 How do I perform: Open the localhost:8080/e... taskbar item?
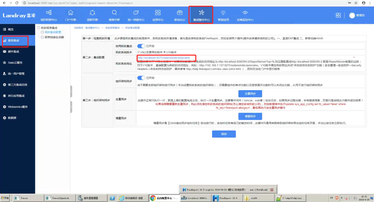click(x=196, y=198)
